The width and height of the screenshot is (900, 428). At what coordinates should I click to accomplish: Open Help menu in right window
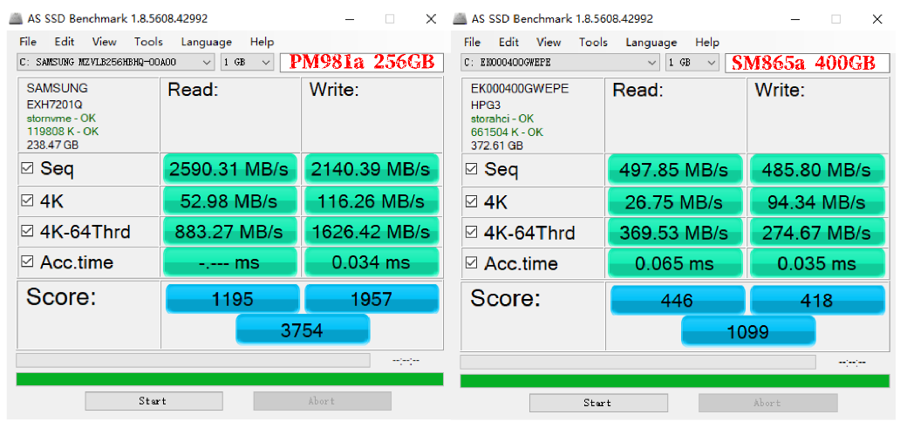click(706, 42)
